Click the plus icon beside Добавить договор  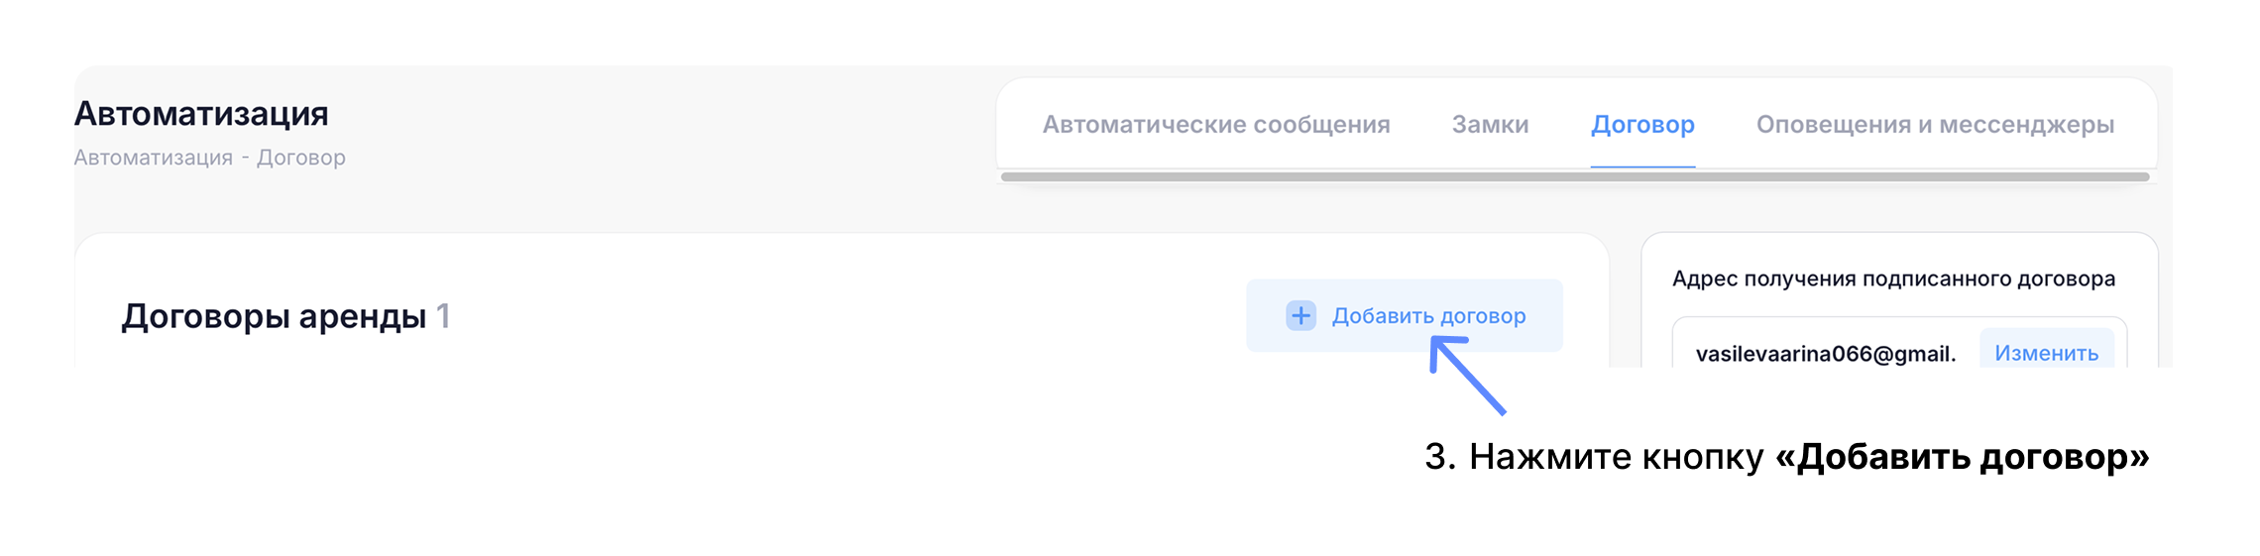[1300, 316]
